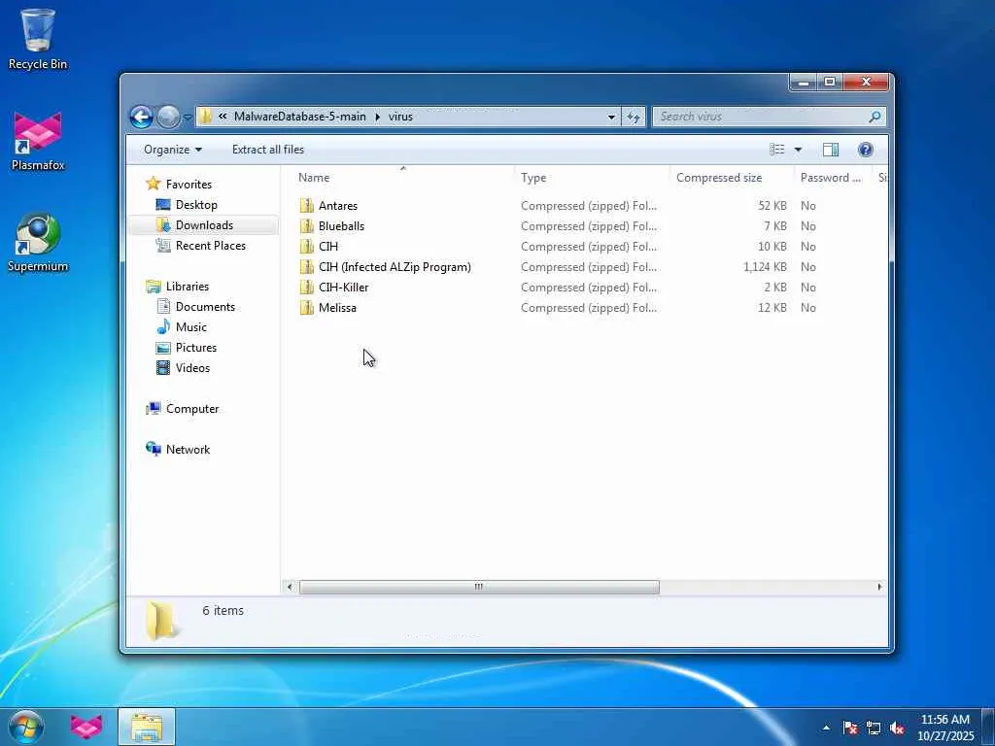Open Recent Places in navigation pane

210,246
